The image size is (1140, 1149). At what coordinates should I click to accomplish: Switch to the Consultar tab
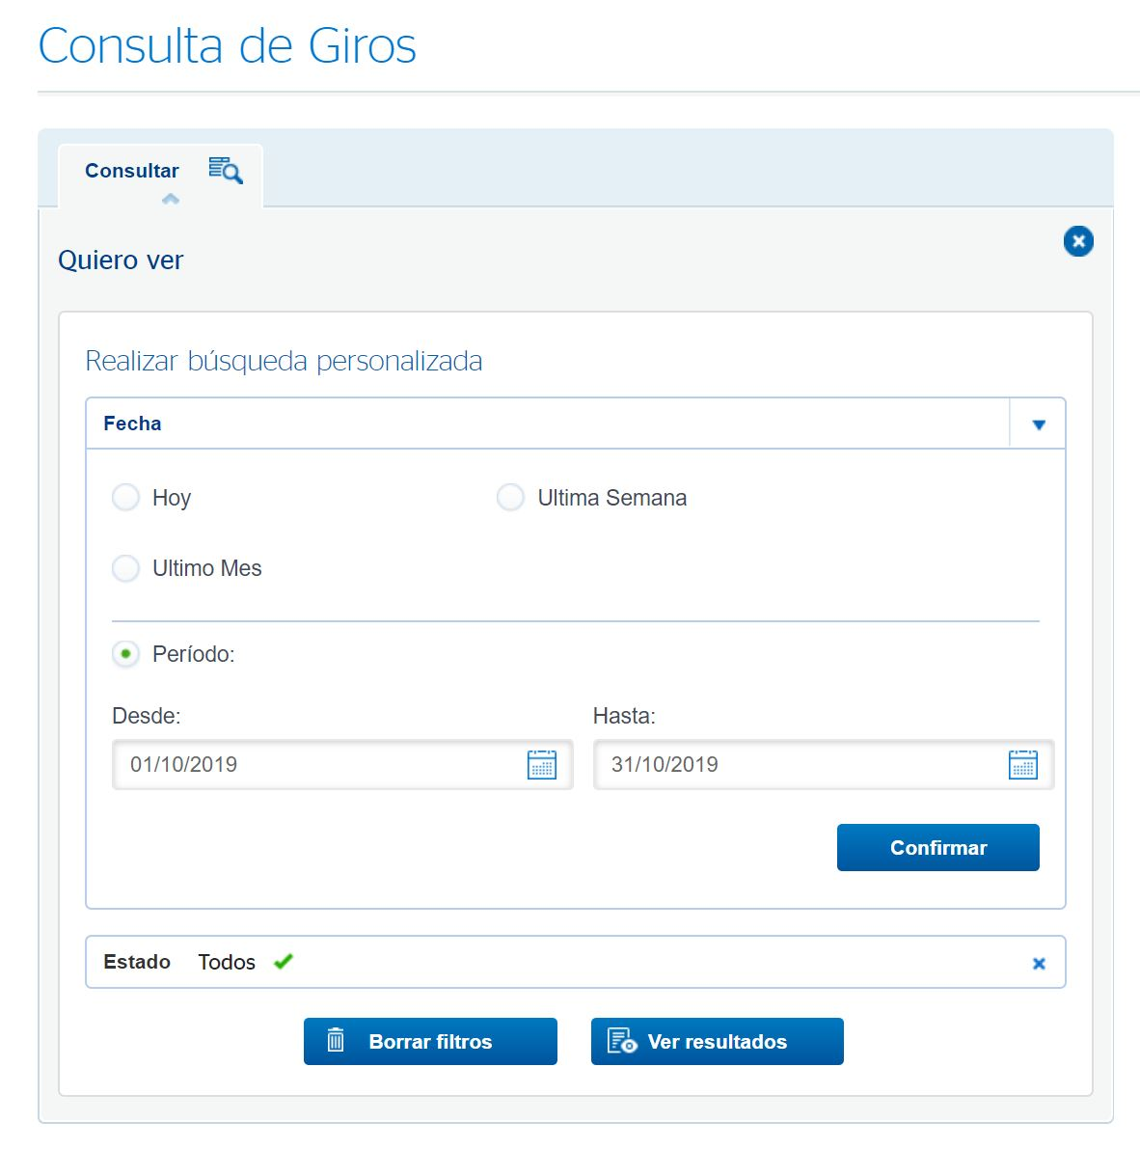click(x=132, y=171)
